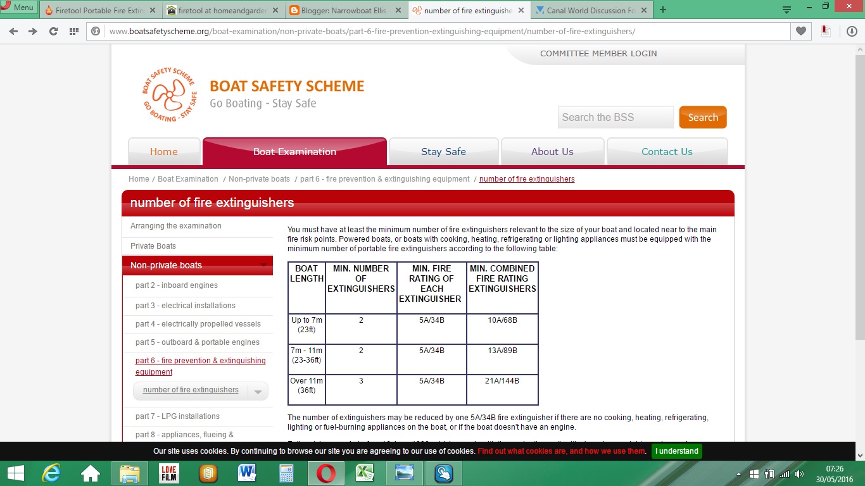This screenshot has height=486, width=865.
Task: Open the Boat Examination navigation tab
Action: pos(294,152)
